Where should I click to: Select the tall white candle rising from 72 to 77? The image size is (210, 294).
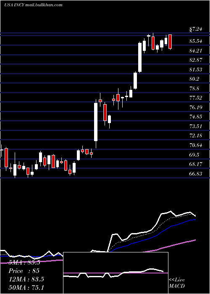coord(96,122)
